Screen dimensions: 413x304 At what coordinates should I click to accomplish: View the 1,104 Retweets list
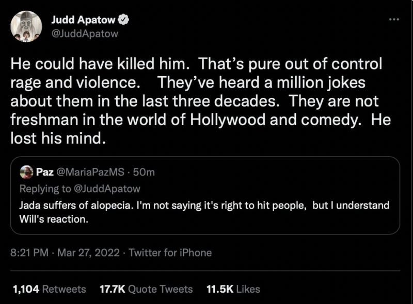pyautogui.click(x=49, y=289)
